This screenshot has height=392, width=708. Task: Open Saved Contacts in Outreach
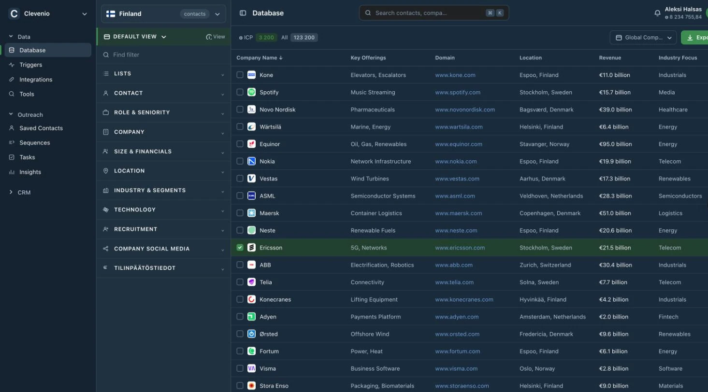click(x=48, y=128)
